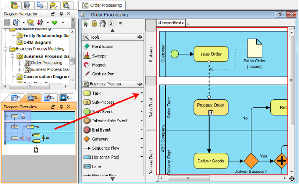Image resolution: width=299 pixels, height=184 pixels.
Task: Select Conversation Diagram tree item
Action: click(x=43, y=77)
